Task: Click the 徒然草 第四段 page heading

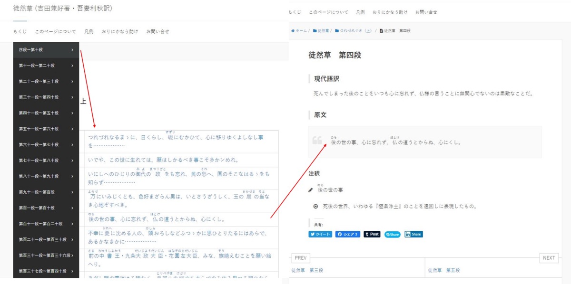Action: click(335, 55)
